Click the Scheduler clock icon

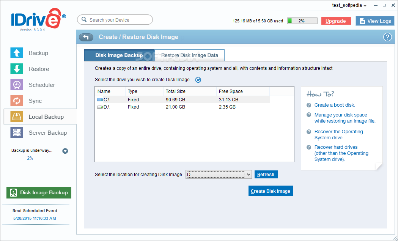tap(16, 85)
